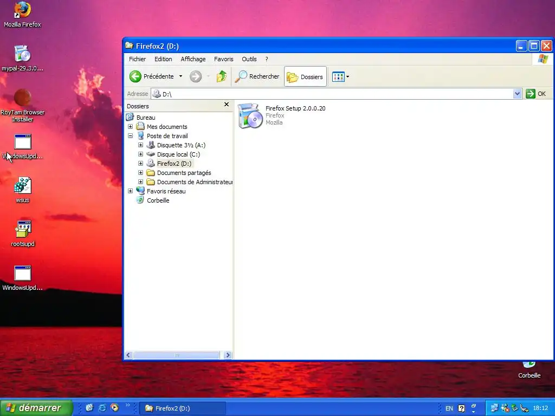Open the Affichage menu

[x=193, y=59]
